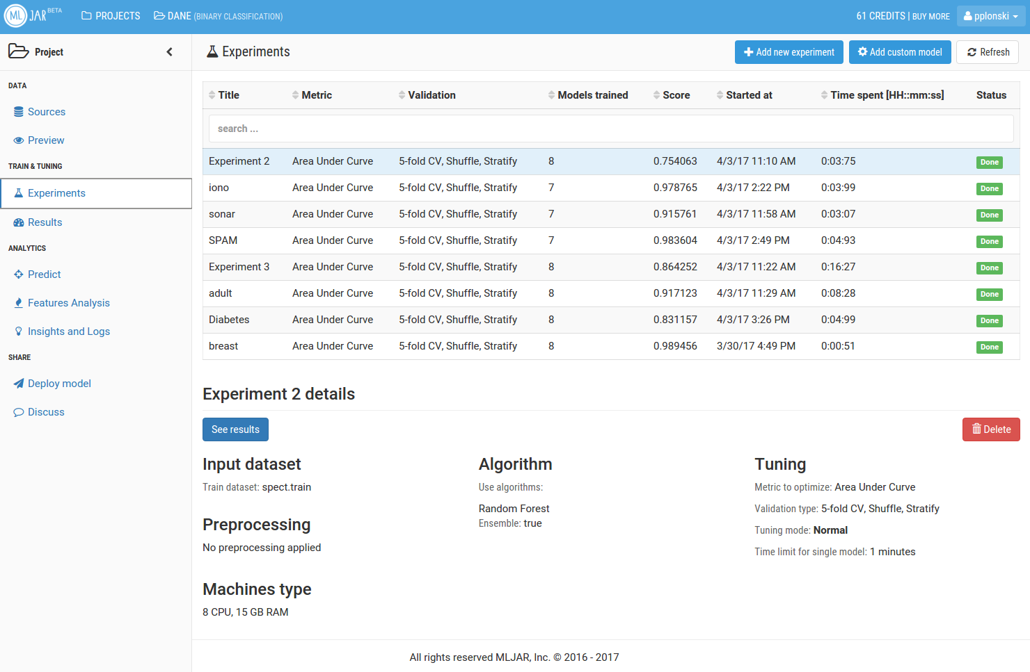Click Add new experiment button
This screenshot has width=1030, height=672.
(x=789, y=52)
